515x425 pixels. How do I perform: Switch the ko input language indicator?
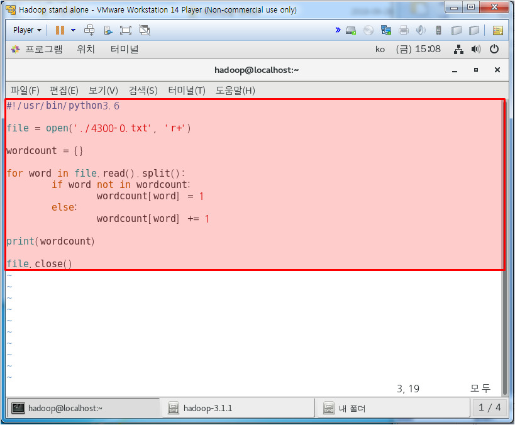tap(380, 49)
